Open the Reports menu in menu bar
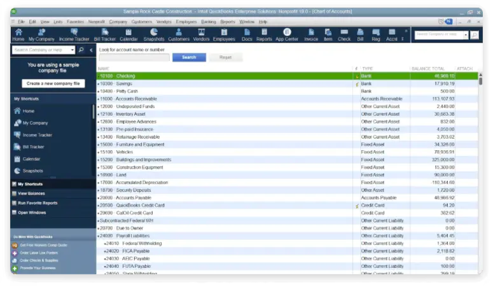Viewport: 493px width, 287px height. [x=228, y=22]
